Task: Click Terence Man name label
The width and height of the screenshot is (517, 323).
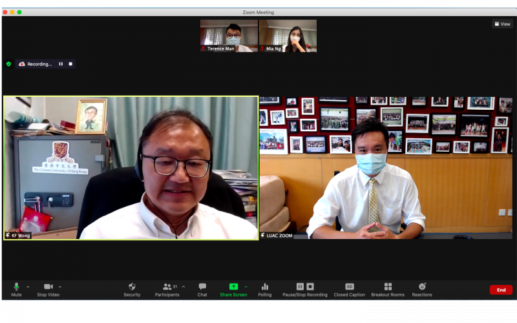Action: pos(220,49)
